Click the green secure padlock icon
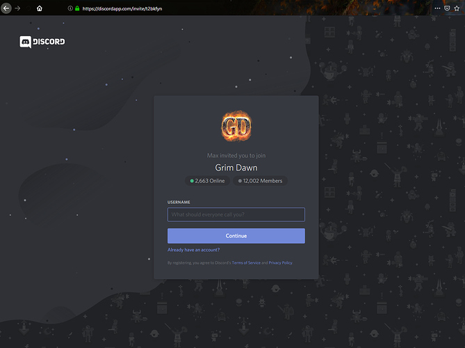 tap(77, 8)
